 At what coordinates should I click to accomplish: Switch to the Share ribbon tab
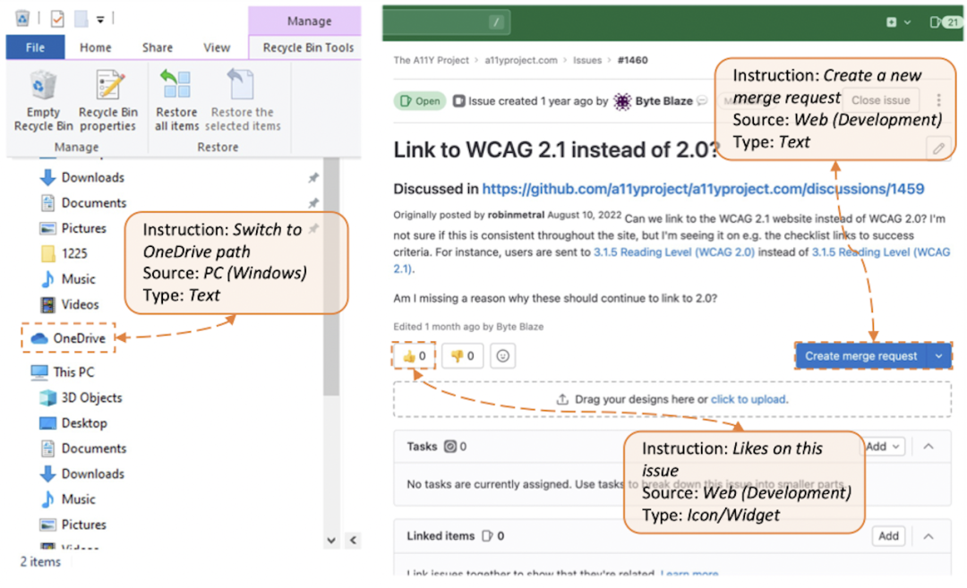click(x=158, y=47)
